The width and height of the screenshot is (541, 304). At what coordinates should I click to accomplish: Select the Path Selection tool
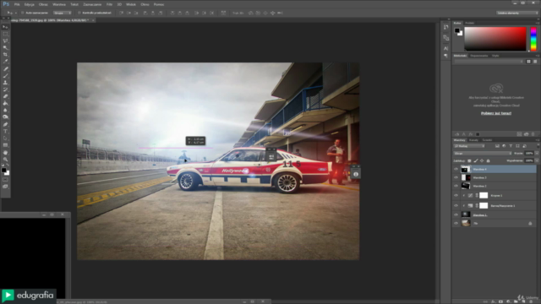point(5,138)
